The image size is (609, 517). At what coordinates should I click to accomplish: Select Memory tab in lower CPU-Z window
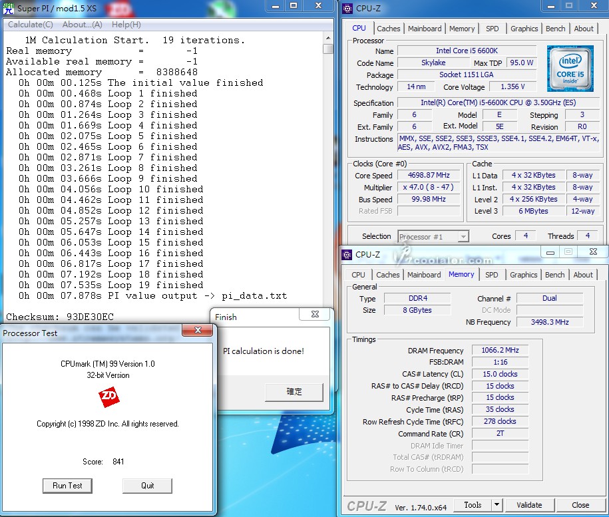pyautogui.click(x=461, y=274)
